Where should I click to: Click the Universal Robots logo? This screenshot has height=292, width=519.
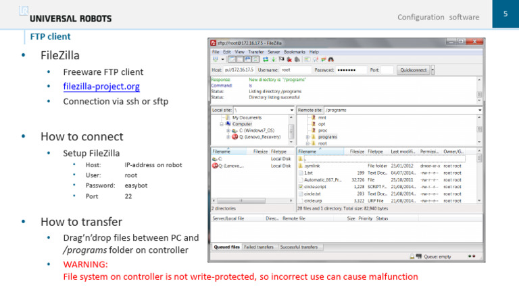tap(66, 16)
